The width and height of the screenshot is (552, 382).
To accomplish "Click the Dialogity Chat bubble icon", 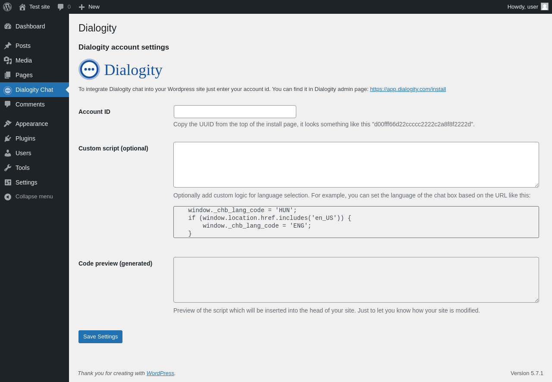I will pyautogui.click(x=8, y=90).
